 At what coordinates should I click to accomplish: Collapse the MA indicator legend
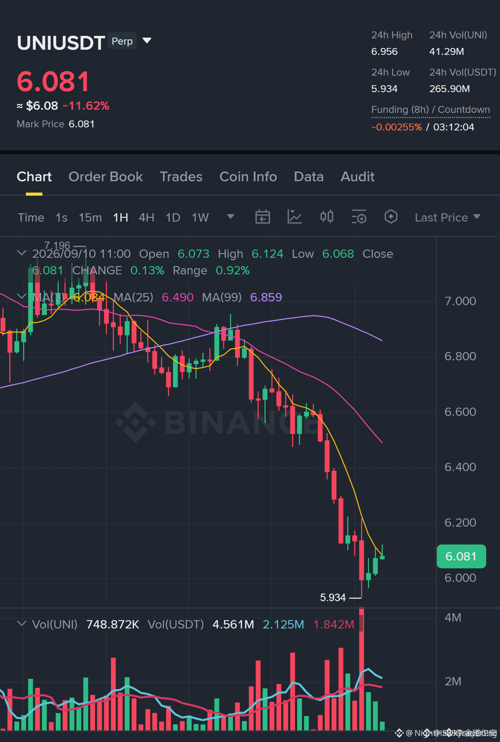click(x=22, y=296)
